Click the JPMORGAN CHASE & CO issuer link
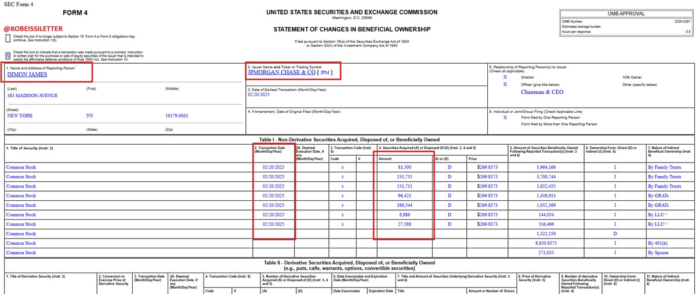 (281, 73)
